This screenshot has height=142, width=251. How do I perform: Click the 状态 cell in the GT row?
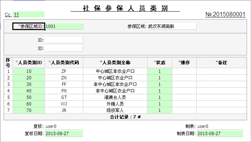[159, 97]
